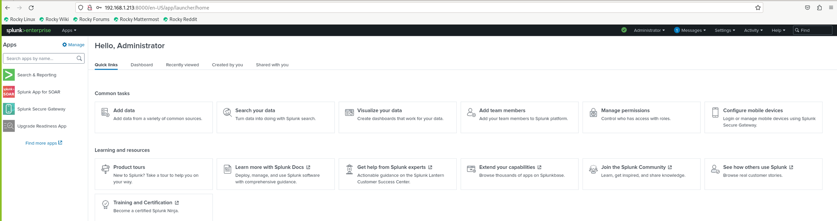The height and width of the screenshot is (221, 837).
Task: Open the Rocky Linux bookmark
Action: [x=19, y=19]
